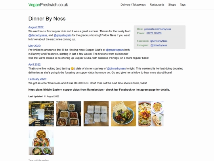The width and height of the screenshot is (214, 161).
Task: Open the April 2022 post link
Action: [34, 64]
